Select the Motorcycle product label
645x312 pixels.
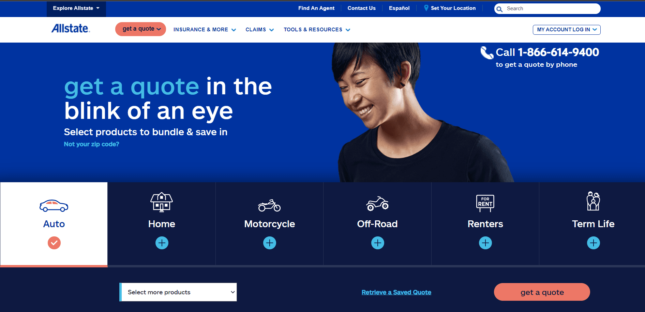[x=270, y=224]
